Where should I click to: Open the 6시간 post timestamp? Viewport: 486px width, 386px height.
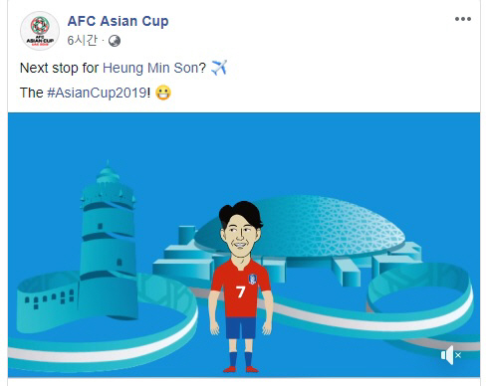coord(83,41)
